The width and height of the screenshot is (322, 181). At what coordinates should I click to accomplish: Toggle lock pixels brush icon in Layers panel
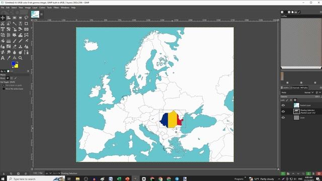(x=287, y=100)
